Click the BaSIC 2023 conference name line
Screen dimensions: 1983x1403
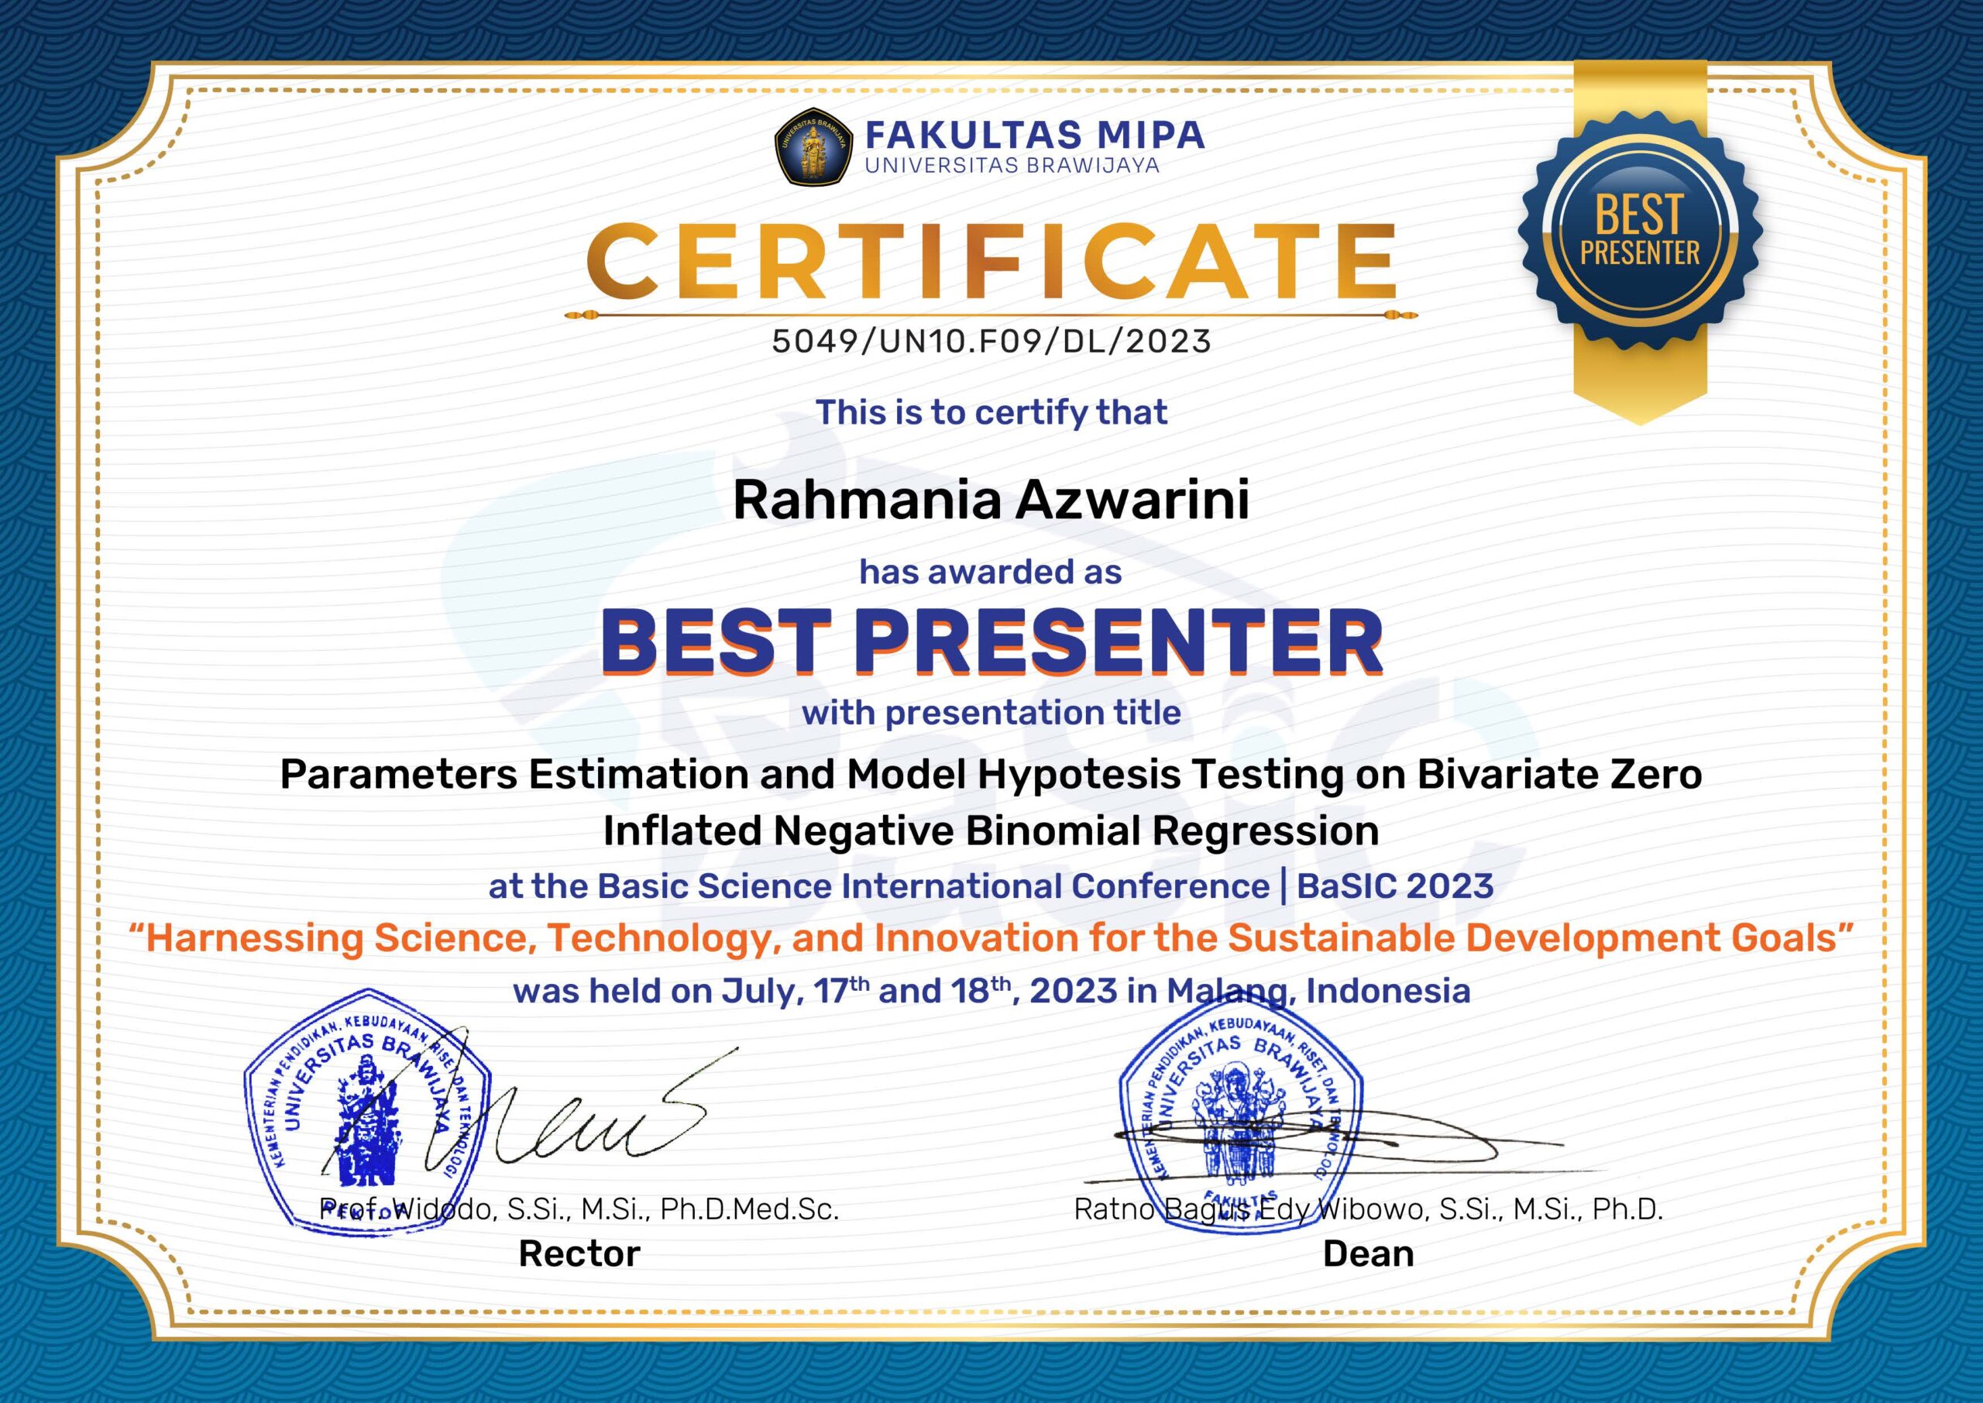(991, 886)
